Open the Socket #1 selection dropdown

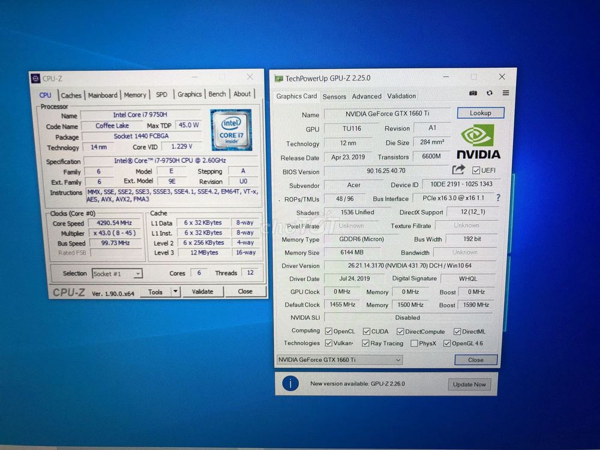117,274
